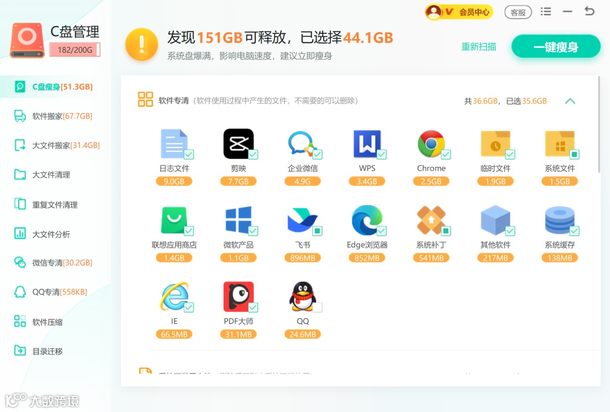Click the 182/200G disk usage bar
This screenshot has height=412, width=610.
[x=75, y=50]
